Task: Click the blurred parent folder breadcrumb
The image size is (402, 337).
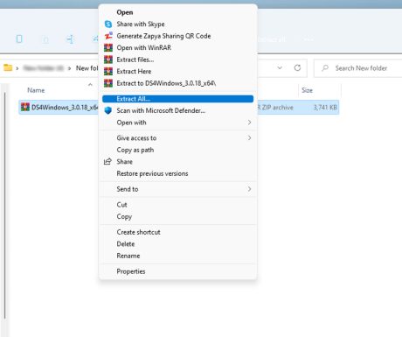Action: point(44,68)
